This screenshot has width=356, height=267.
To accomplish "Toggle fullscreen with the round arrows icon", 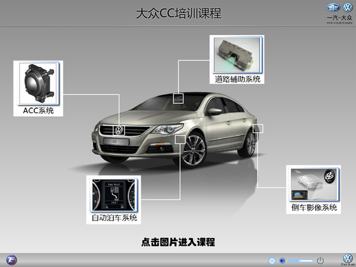I will 272,260.
